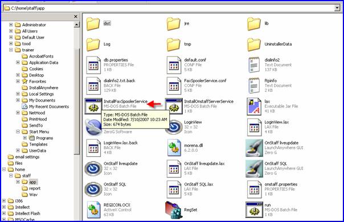Select the morena.dll file icon
This screenshot has width=344, height=222.
tap(174, 148)
